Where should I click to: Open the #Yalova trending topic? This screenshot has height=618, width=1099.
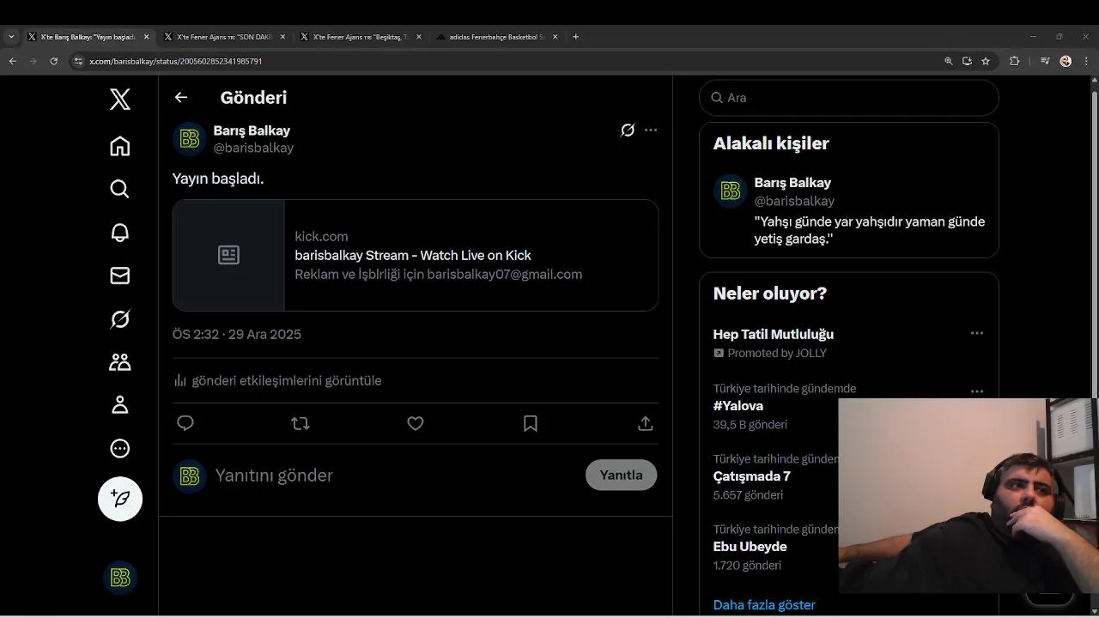(x=738, y=406)
